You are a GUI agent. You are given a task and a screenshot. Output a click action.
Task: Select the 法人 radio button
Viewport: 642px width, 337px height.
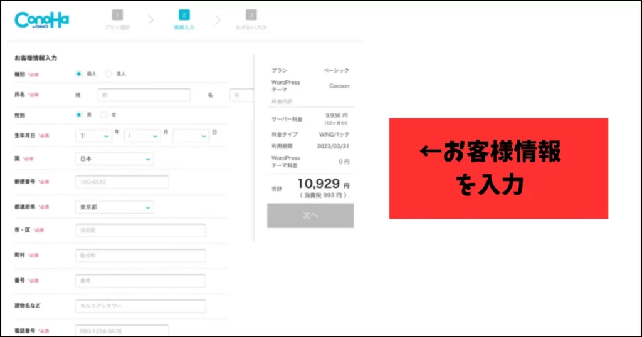[x=108, y=74]
